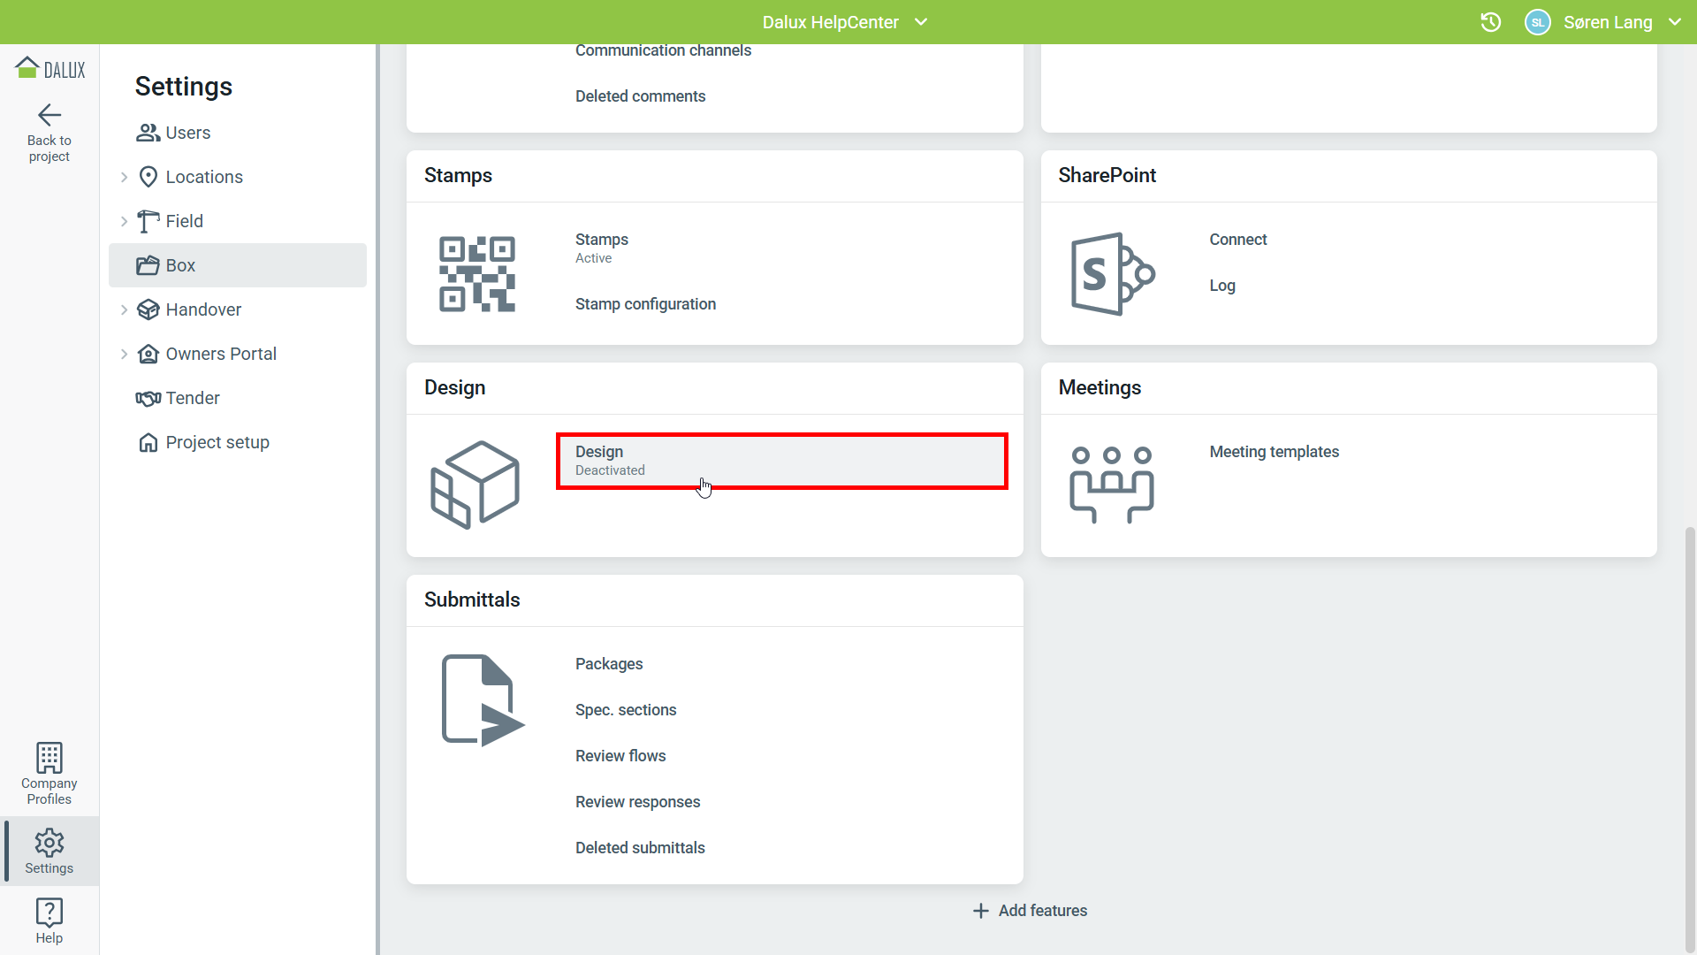Click the Back to project arrow
The height and width of the screenshot is (955, 1697).
click(49, 116)
